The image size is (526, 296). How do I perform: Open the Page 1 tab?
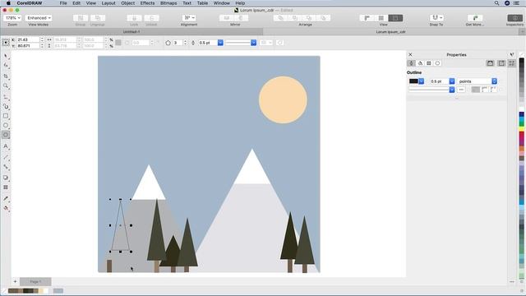(35, 281)
